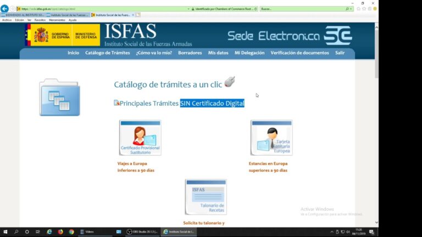Click the volume speaker tray icon
This screenshot has width=422, height=237.
[348, 232]
